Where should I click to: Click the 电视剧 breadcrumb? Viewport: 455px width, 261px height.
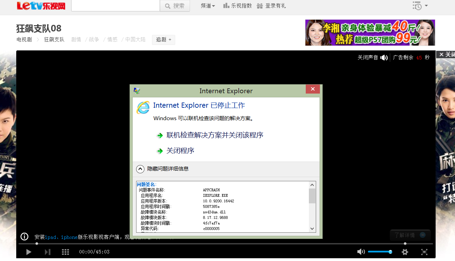point(24,40)
